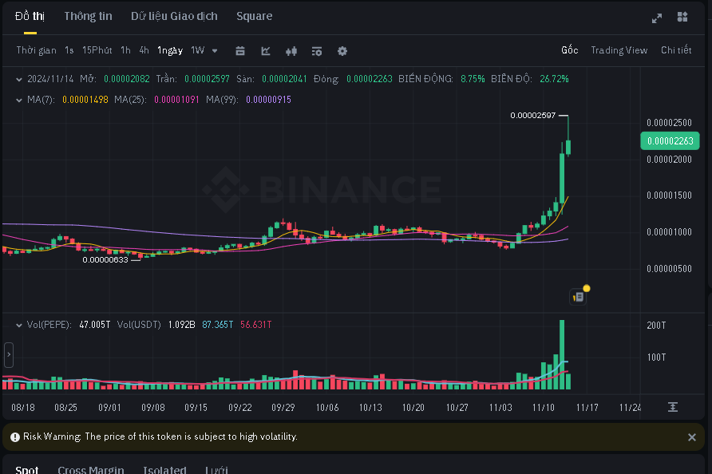Collapse the Vol(PEPE) indicator chevron
Screen dimensions: 712x474
(18, 325)
